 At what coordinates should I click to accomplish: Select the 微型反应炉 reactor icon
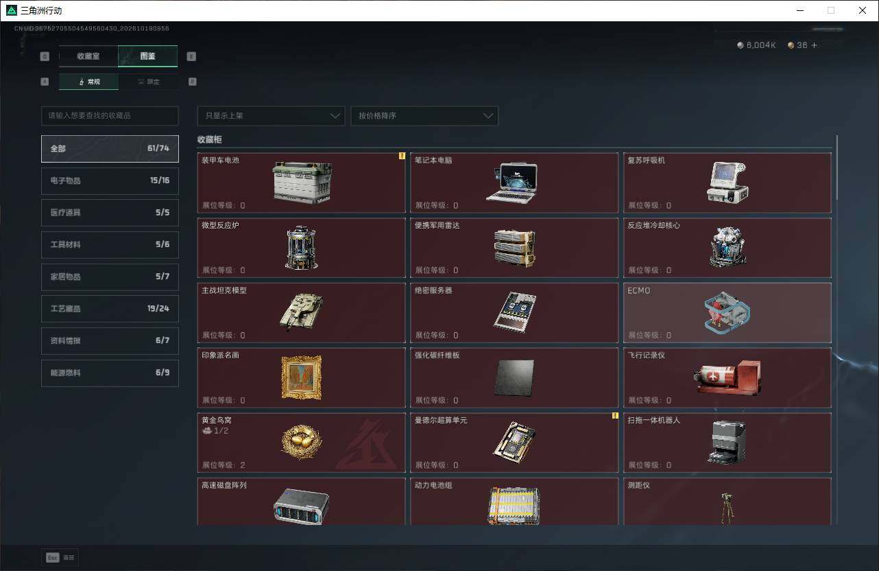302,248
